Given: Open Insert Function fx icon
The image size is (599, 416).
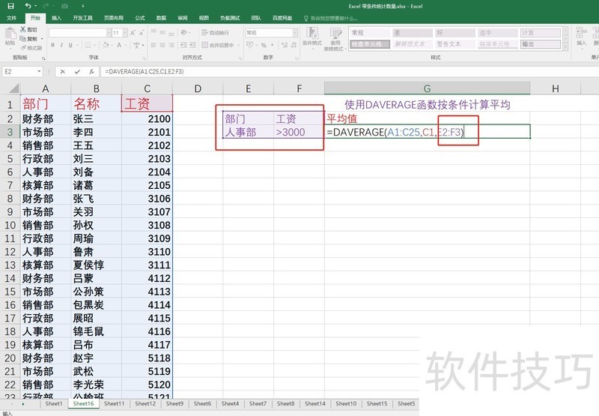Looking at the screenshot, I should coord(91,72).
